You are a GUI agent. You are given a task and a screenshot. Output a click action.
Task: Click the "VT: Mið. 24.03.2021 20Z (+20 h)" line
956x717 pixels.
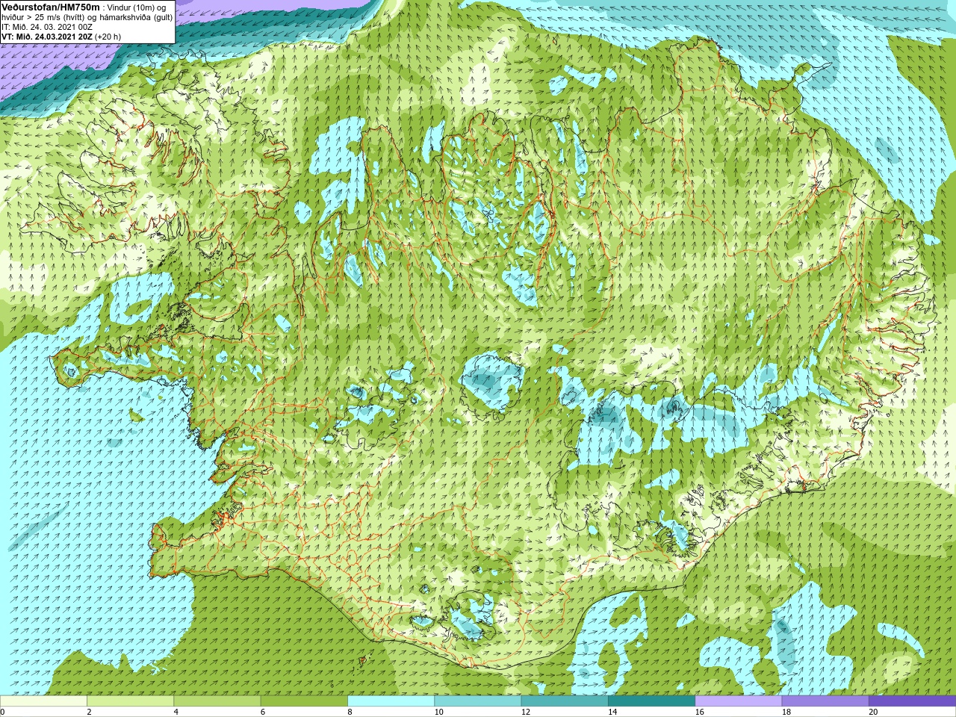61,36
